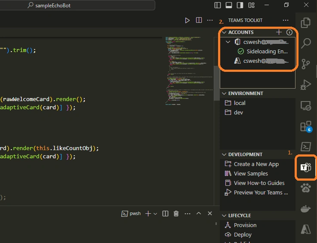Open the Docker view in activity bar
This screenshot has width=317, height=243.
tap(305, 209)
